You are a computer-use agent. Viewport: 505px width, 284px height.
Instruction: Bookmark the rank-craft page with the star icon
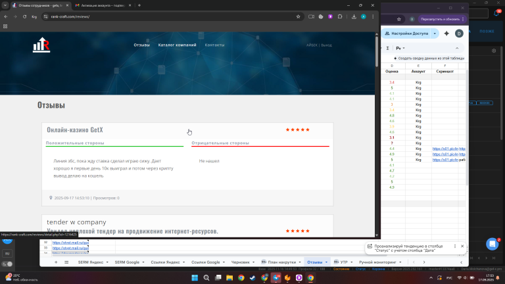click(299, 16)
